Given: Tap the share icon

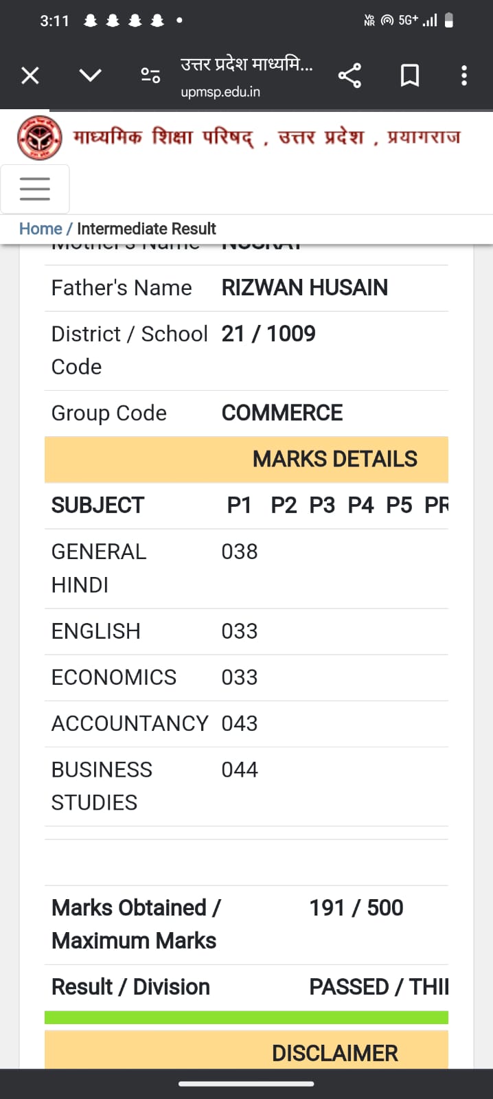Looking at the screenshot, I should (x=349, y=75).
